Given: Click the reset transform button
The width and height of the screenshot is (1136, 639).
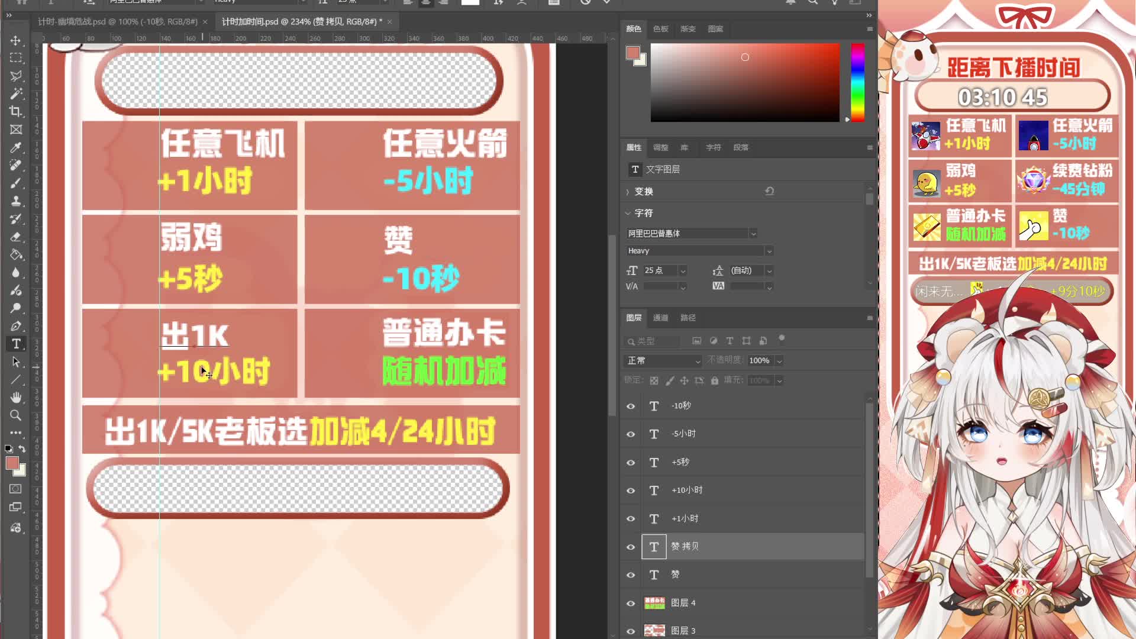Looking at the screenshot, I should click(769, 191).
